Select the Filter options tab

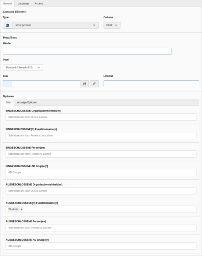point(8,102)
